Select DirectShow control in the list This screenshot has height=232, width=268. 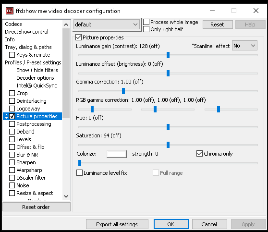pyautogui.click(x=27, y=32)
